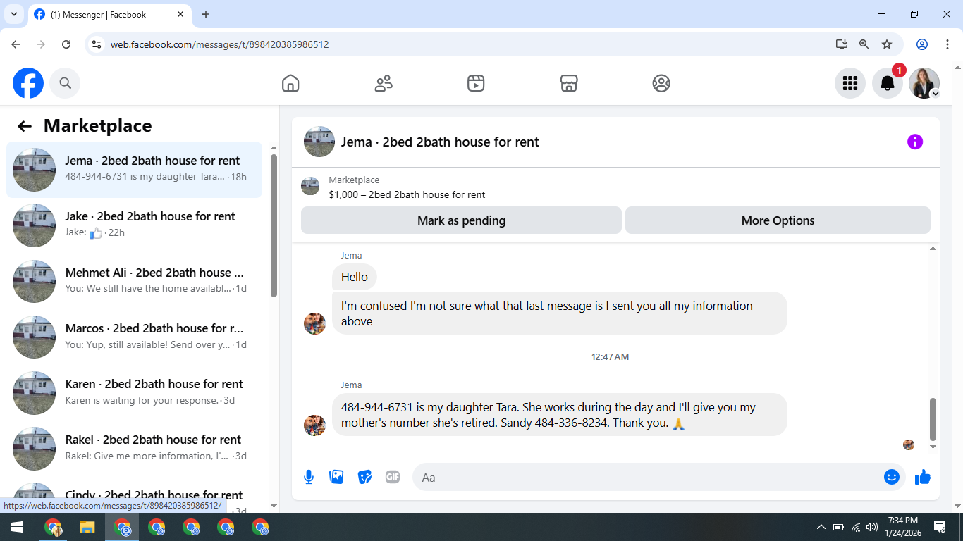Image resolution: width=963 pixels, height=541 pixels.
Task: Click the conversation list scrollbar thumb
Action: (274, 225)
